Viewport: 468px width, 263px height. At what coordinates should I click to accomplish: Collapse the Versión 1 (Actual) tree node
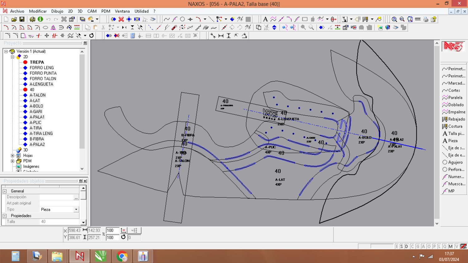click(x=6, y=51)
